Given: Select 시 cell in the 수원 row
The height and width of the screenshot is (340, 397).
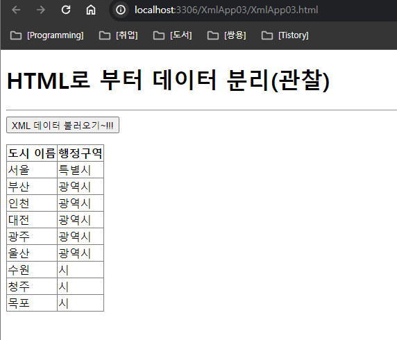Looking at the screenshot, I should [81, 270].
